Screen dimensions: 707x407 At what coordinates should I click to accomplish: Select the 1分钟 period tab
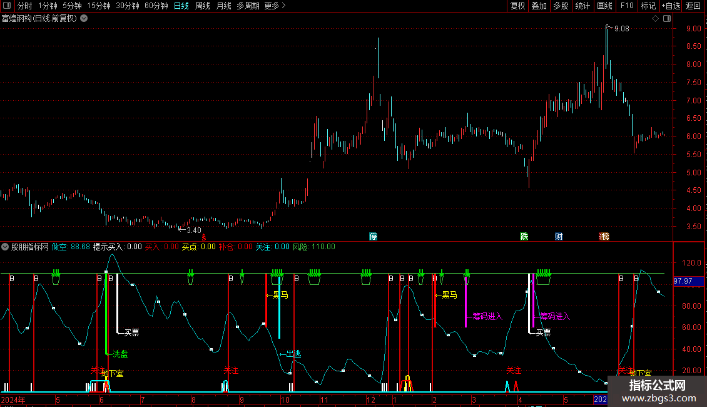pos(48,6)
